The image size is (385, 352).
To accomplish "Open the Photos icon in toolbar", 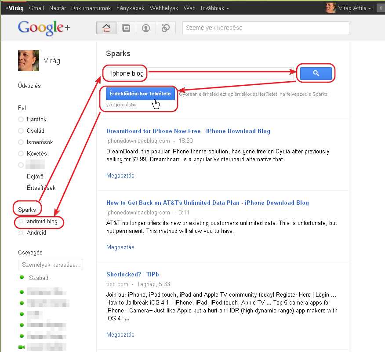I will (126, 28).
